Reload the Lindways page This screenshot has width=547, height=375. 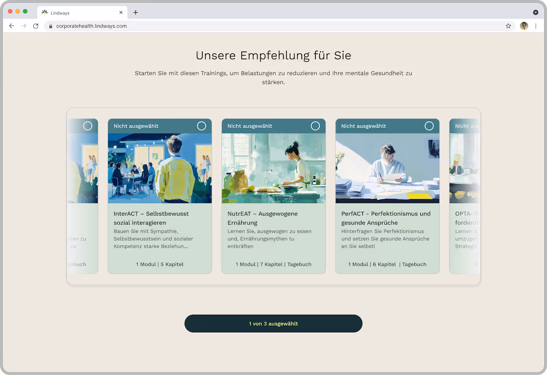point(36,26)
